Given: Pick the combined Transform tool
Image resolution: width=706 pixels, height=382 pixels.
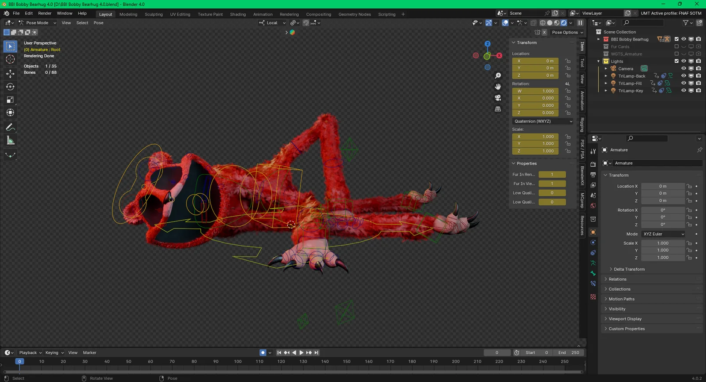Looking at the screenshot, I should (x=10, y=113).
